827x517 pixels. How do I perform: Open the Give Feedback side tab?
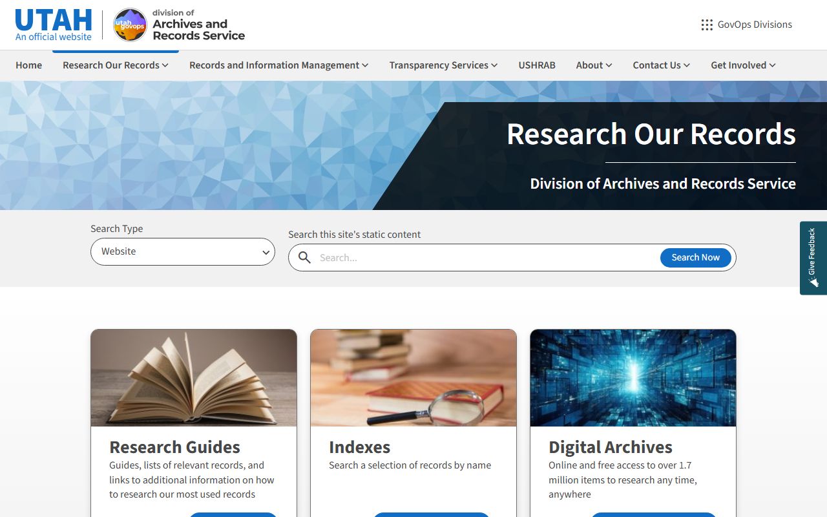coord(813,258)
